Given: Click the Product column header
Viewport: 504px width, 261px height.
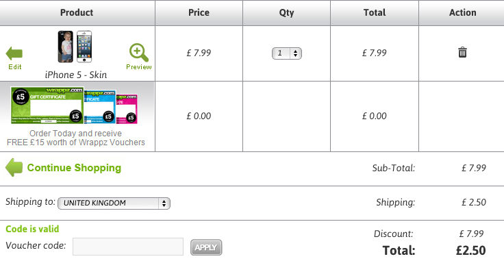Looking at the screenshot, I should click(x=77, y=12).
